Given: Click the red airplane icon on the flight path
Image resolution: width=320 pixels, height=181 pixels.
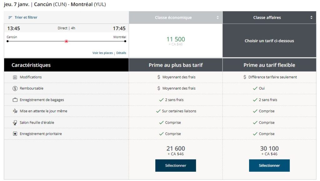Looking at the screenshot, I should pyautogui.click(x=66, y=41).
